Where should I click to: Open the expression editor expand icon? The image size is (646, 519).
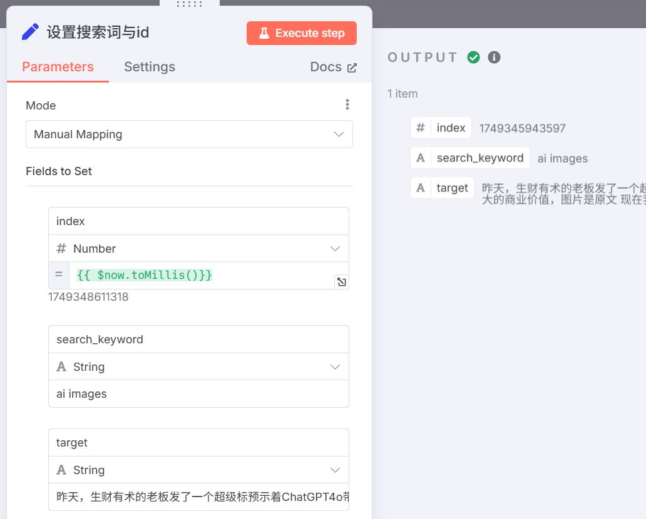[x=341, y=282]
